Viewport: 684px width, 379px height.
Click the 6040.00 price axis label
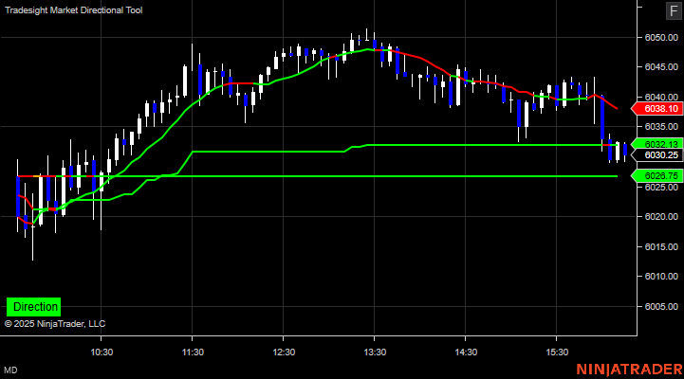(661, 97)
